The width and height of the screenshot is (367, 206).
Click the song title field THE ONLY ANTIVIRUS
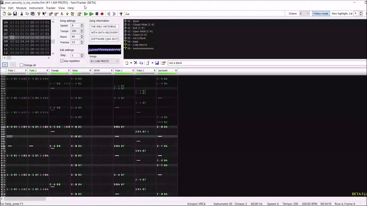coord(104,27)
